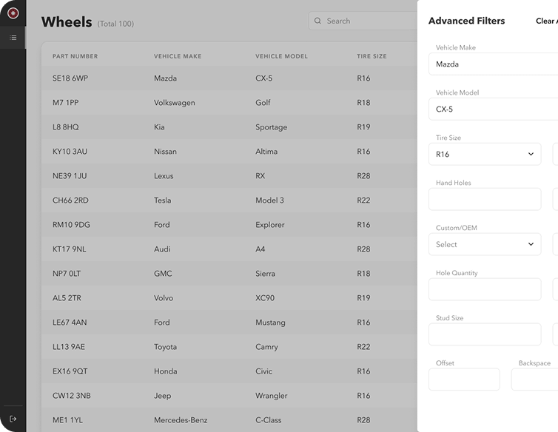
Task: Click the C-Class model cell
Action: click(269, 420)
